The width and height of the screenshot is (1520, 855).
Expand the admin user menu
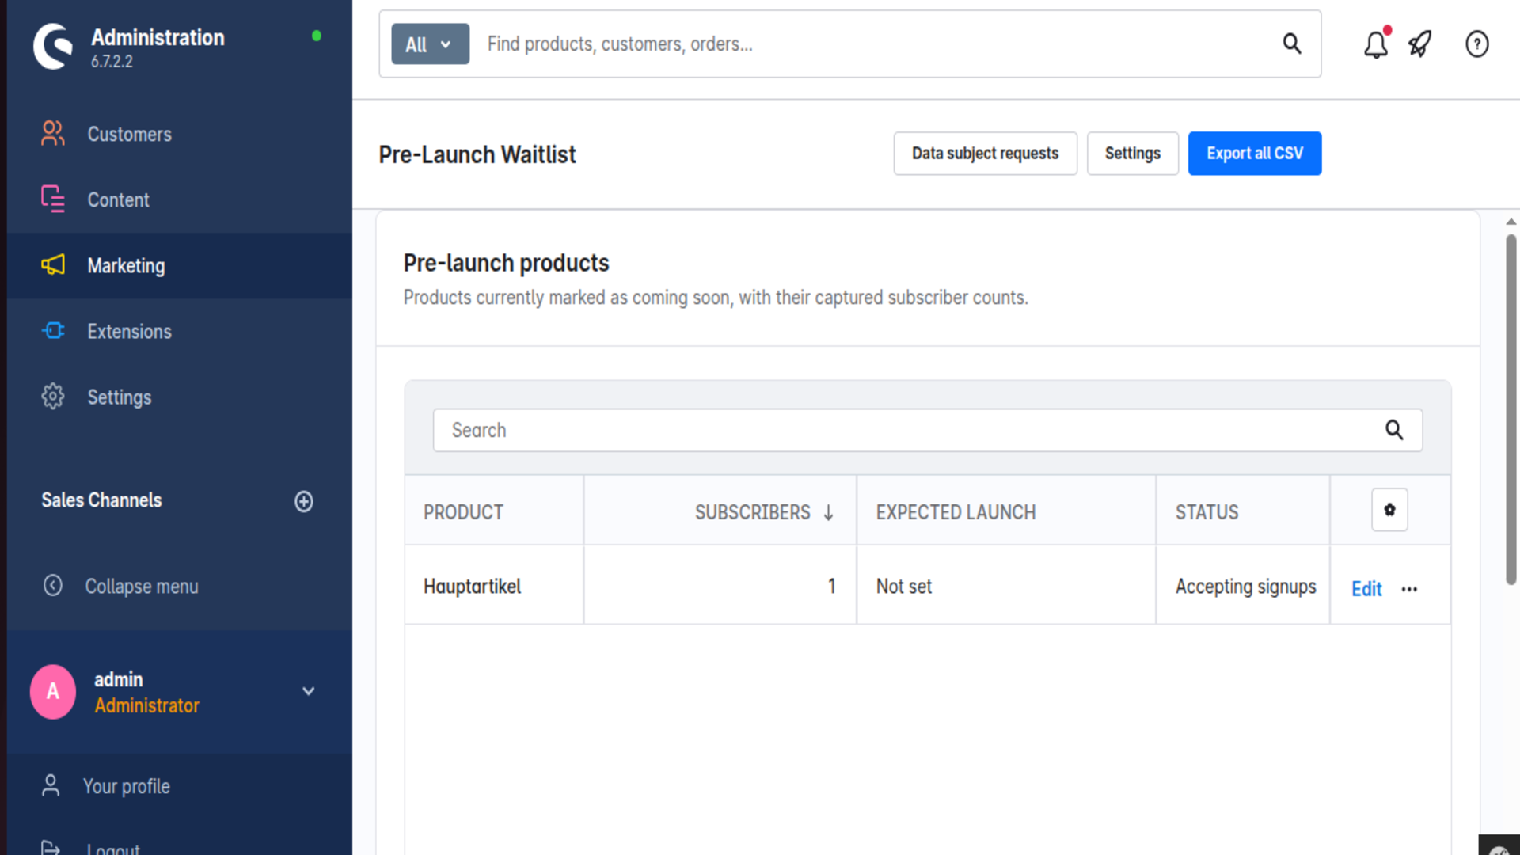pos(309,691)
